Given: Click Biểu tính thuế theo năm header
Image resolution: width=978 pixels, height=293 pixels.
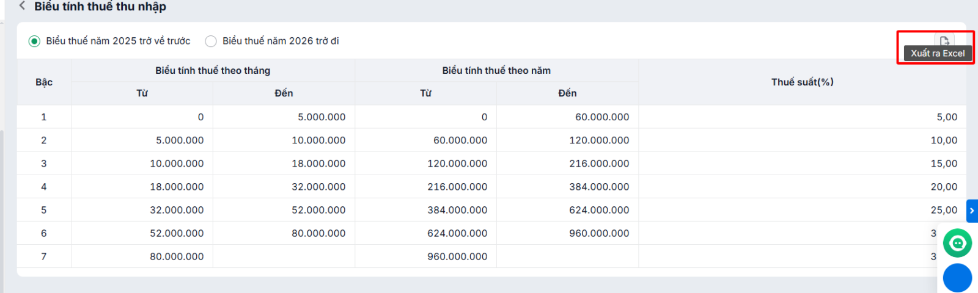Looking at the screenshot, I should click(496, 71).
